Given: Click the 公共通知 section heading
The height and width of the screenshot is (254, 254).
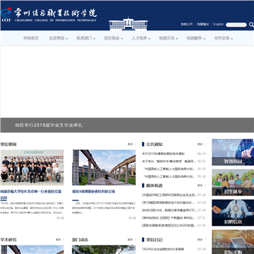Looking at the screenshot, I should (x=155, y=145).
